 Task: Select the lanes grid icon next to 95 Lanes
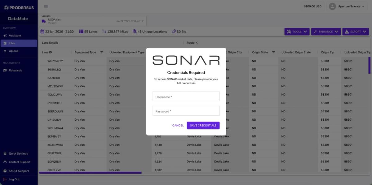(81, 31)
